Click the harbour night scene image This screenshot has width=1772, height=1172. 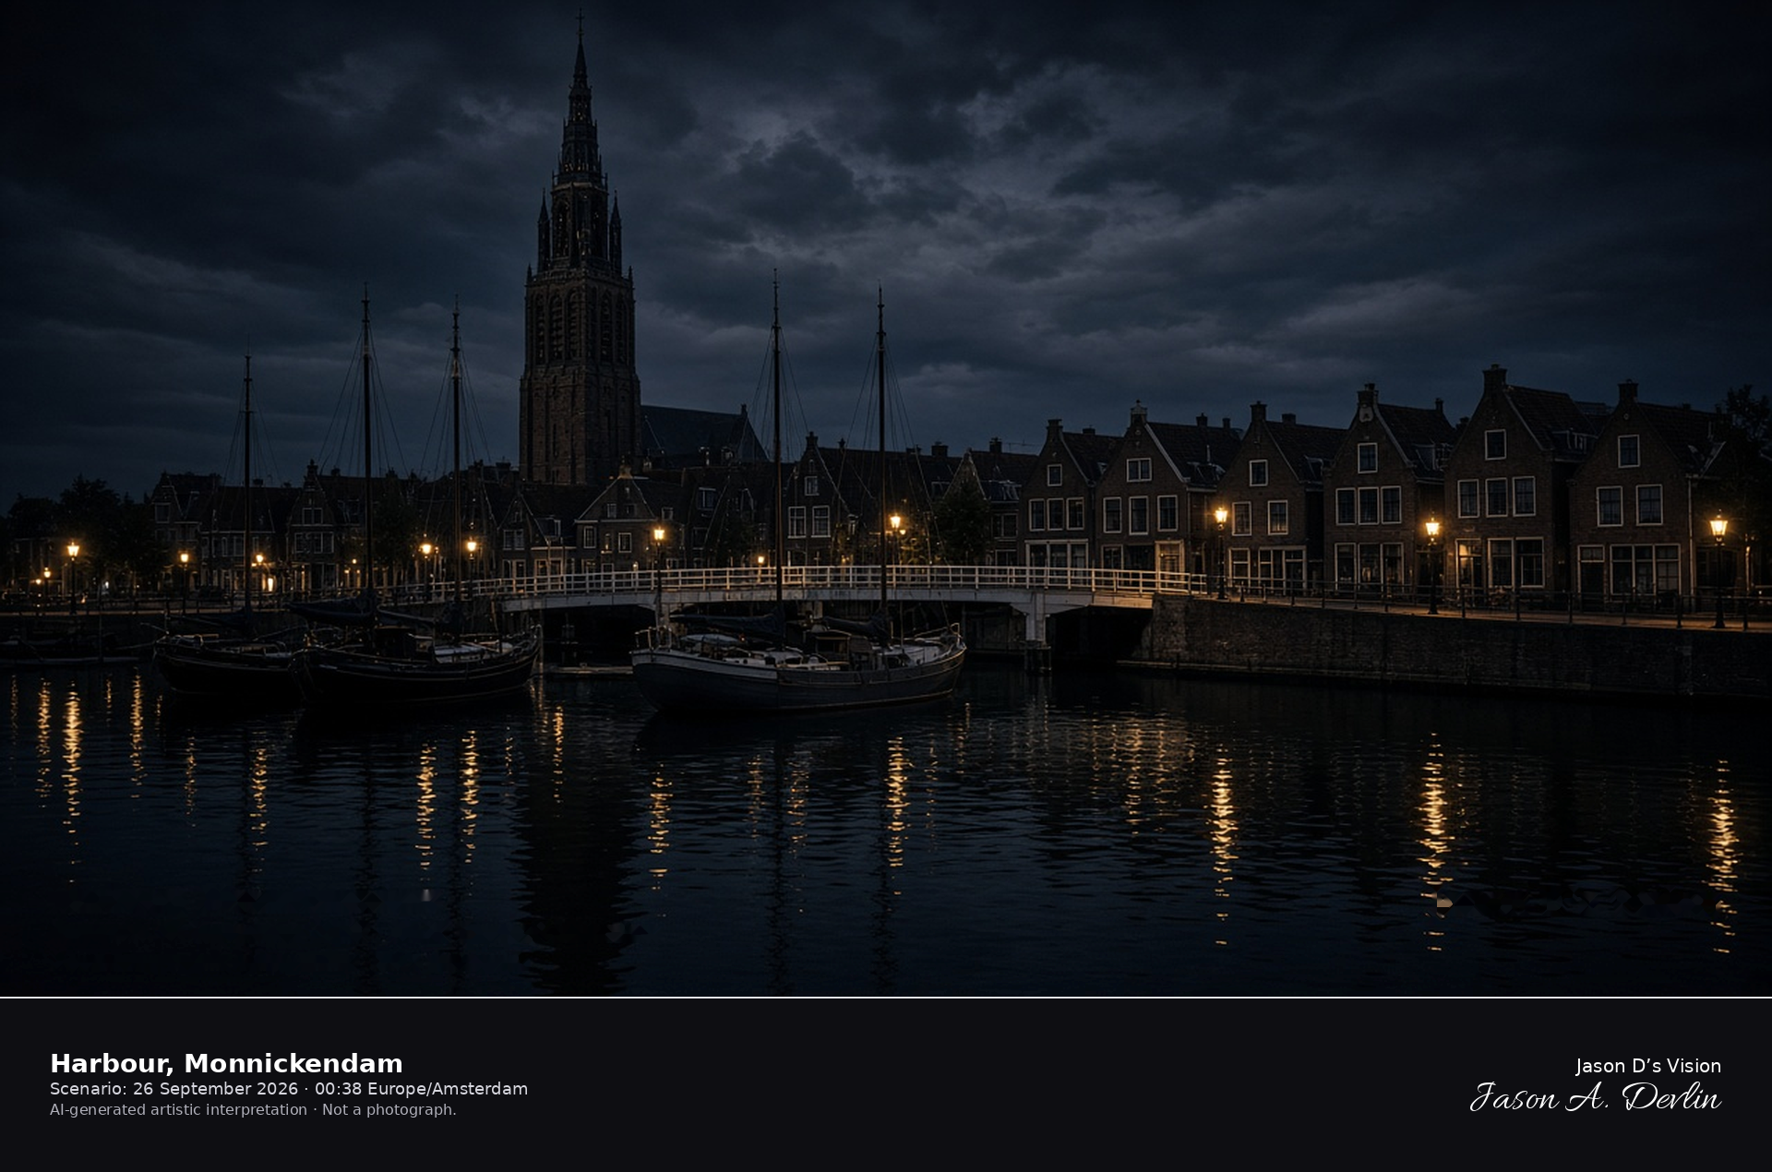[886, 498]
